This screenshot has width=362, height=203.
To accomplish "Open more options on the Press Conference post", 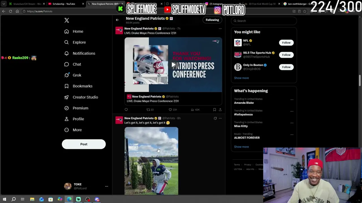I will pos(220,28).
